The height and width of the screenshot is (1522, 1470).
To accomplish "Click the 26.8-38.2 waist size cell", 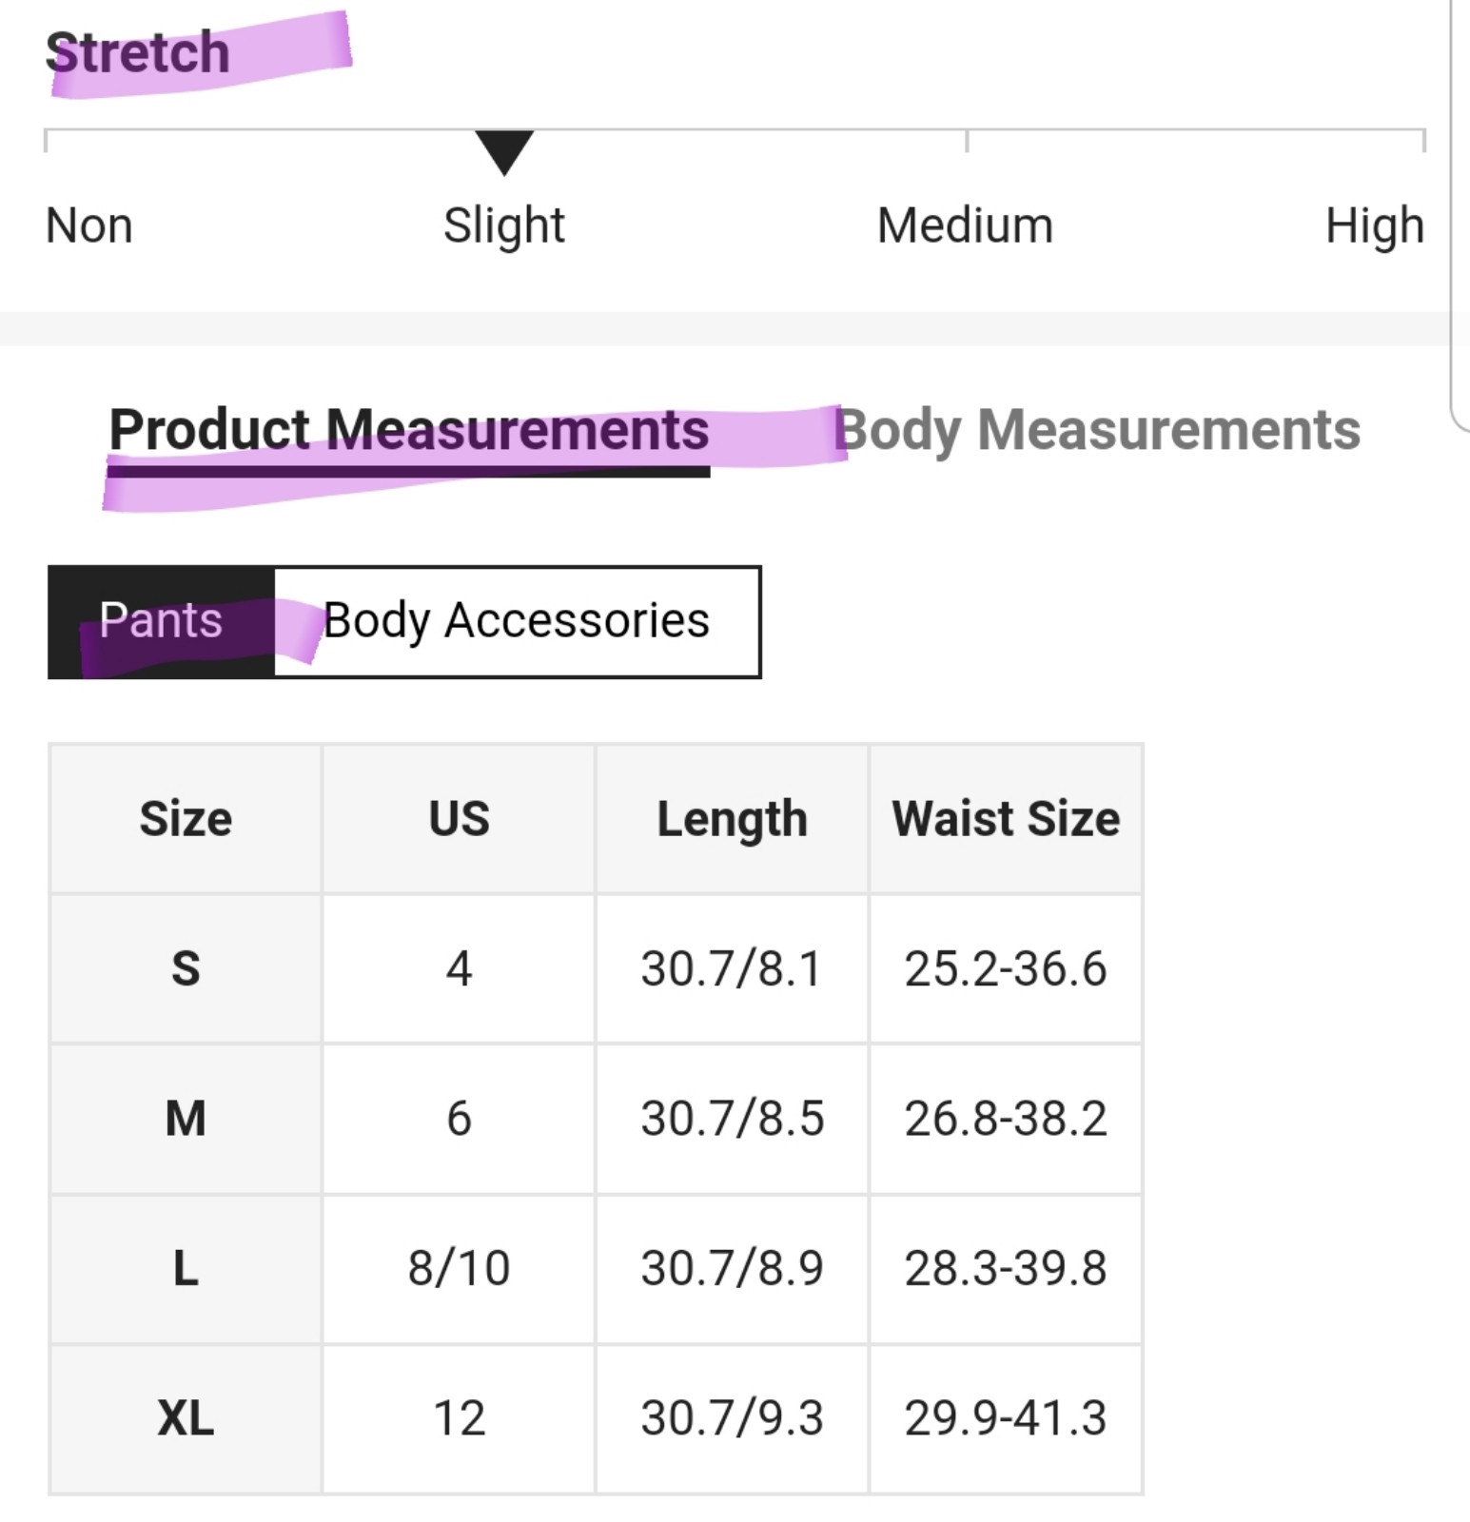I will pos(1006,1119).
